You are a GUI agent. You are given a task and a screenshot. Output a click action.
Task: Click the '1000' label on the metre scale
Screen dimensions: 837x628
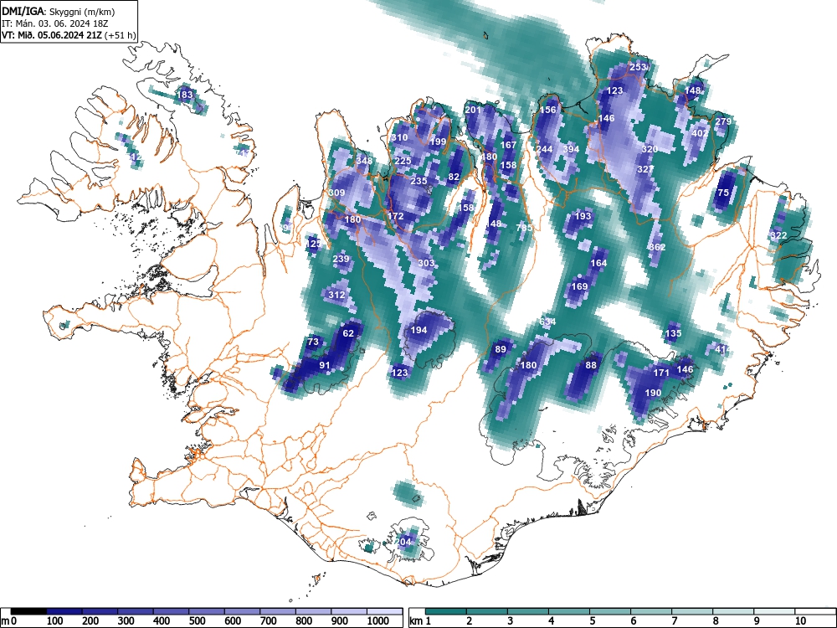click(x=378, y=621)
